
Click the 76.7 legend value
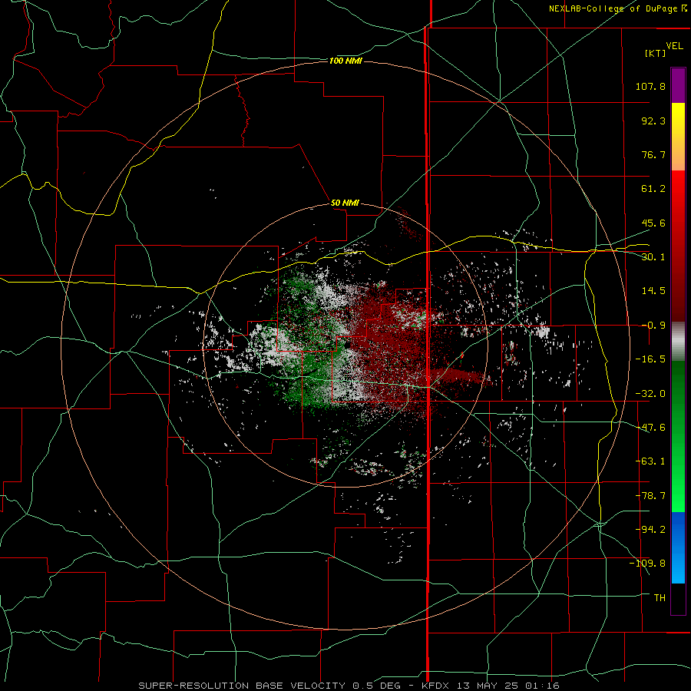click(653, 154)
